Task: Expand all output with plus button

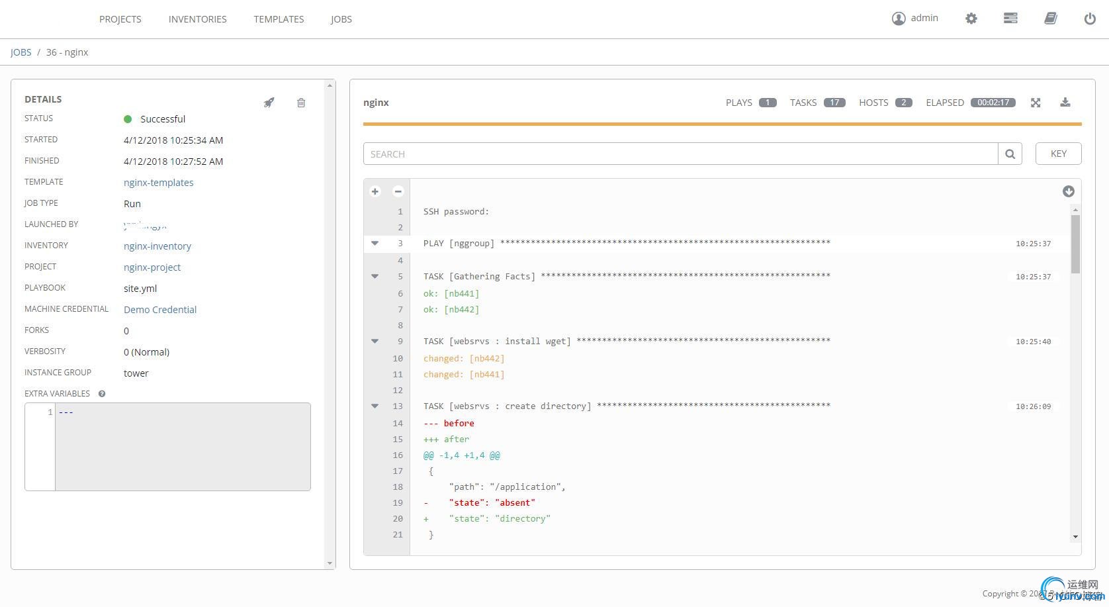Action: pos(375,191)
